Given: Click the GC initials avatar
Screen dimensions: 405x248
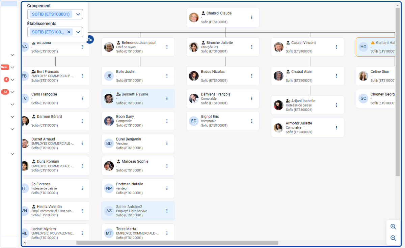Looking at the screenshot, I should (363, 98).
